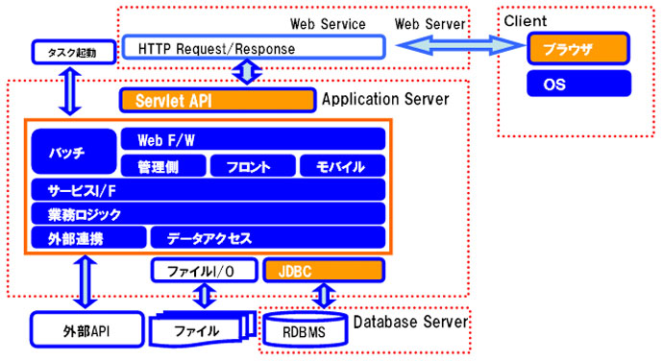Select the Database Server label

click(x=410, y=322)
